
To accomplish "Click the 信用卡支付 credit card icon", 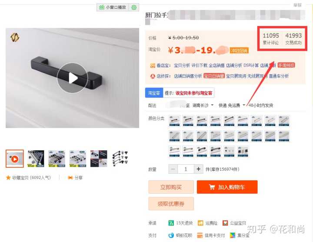I will click(x=200, y=235).
